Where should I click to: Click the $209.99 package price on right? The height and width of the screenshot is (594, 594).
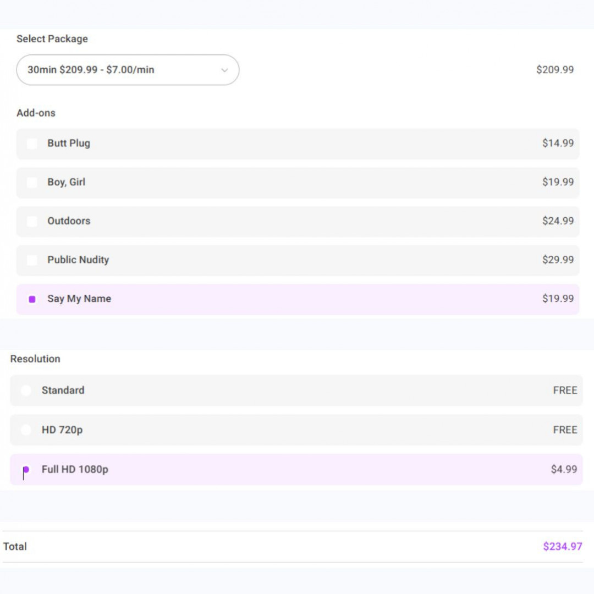tap(555, 70)
